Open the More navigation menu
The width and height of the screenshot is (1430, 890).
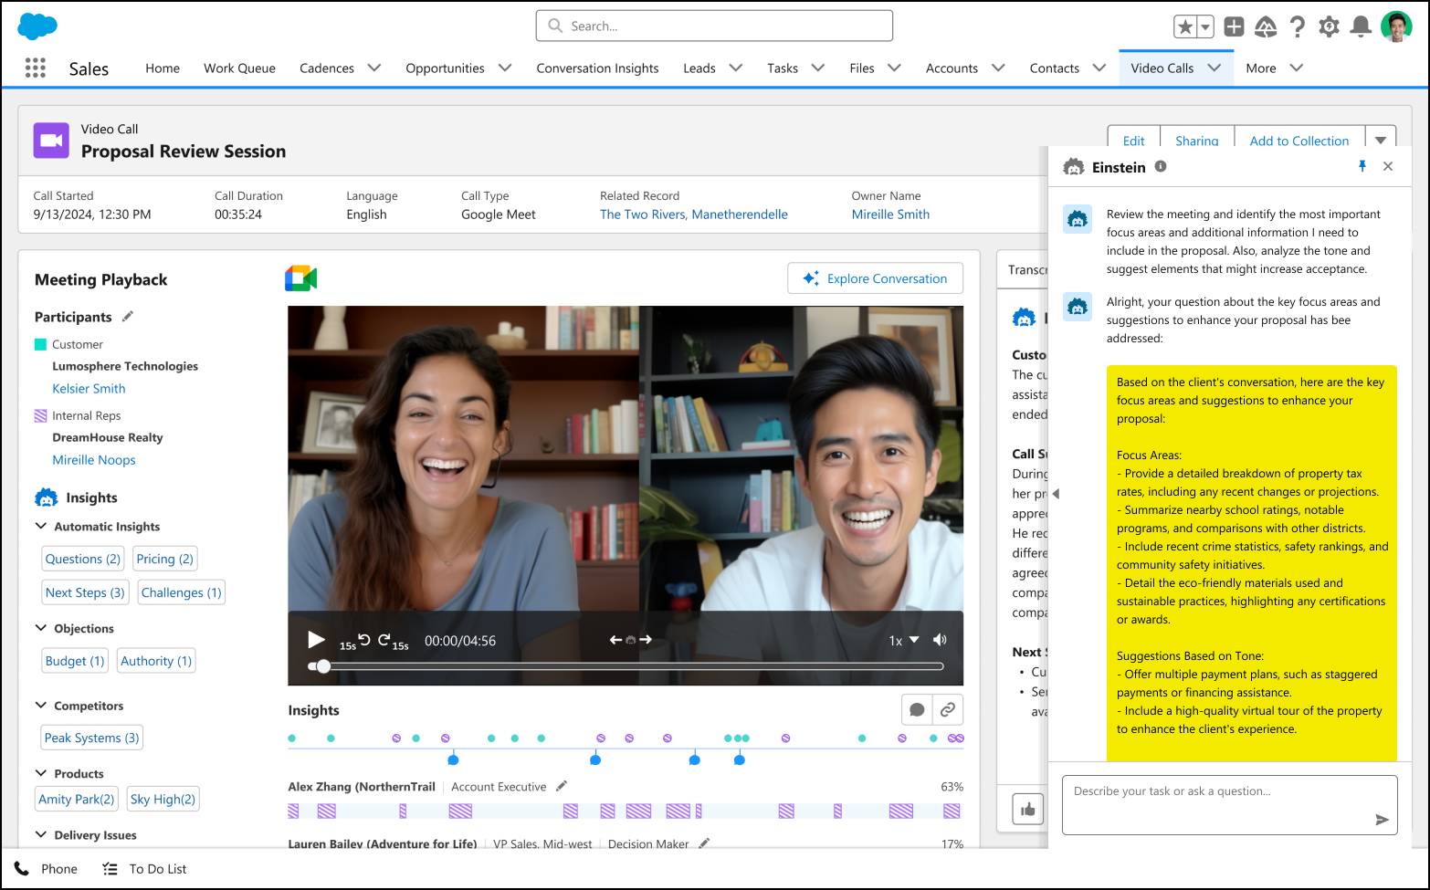point(1274,68)
